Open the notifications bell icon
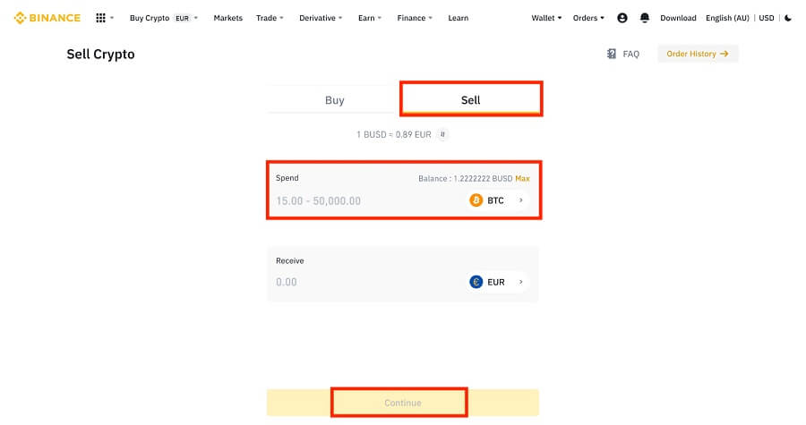This screenshot has width=806, height=425. (x=645, y=18)
